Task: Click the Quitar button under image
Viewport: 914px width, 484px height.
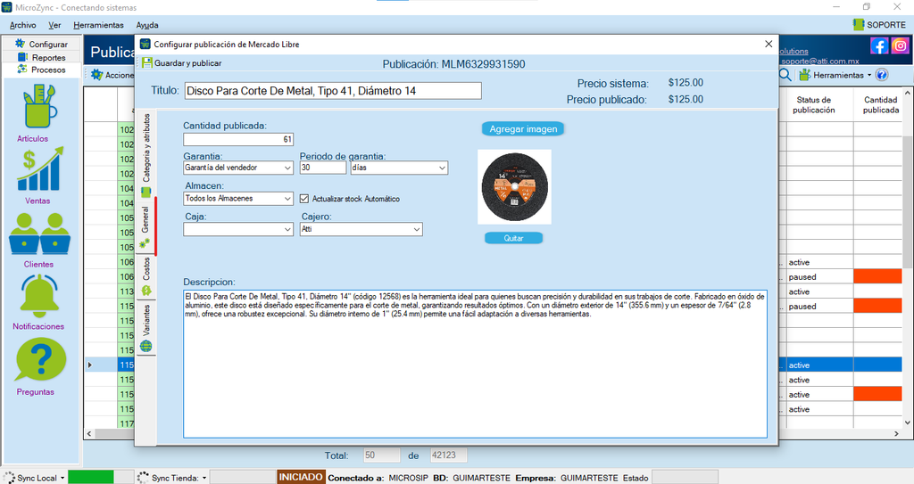Action: [x=513, y=238]
